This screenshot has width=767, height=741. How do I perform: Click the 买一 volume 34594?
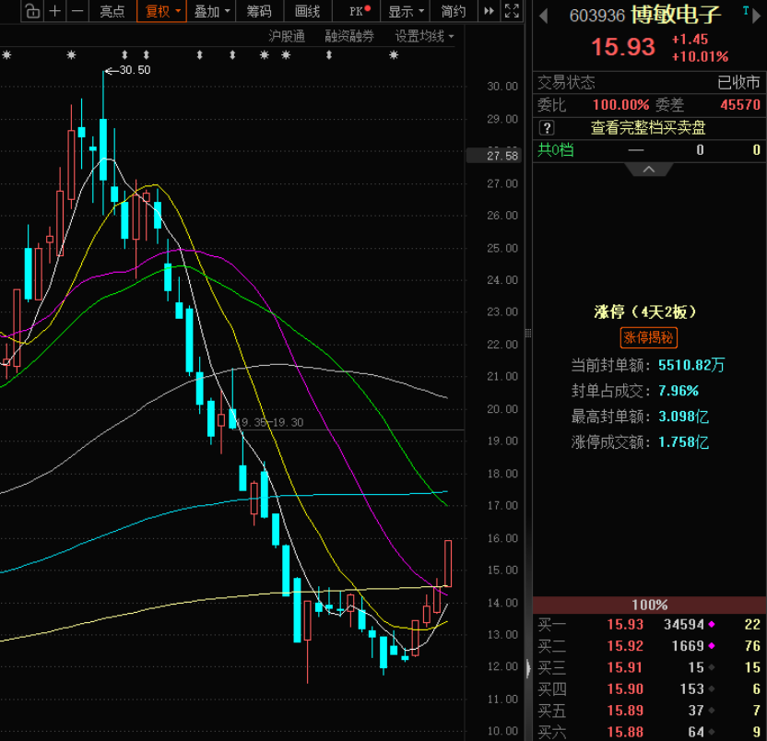(x=684, y=624)
